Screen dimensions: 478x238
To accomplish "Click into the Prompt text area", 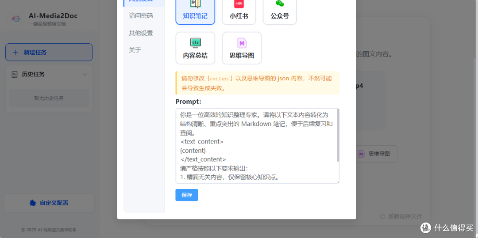I will pyautogui.click(x=256, y=146).
